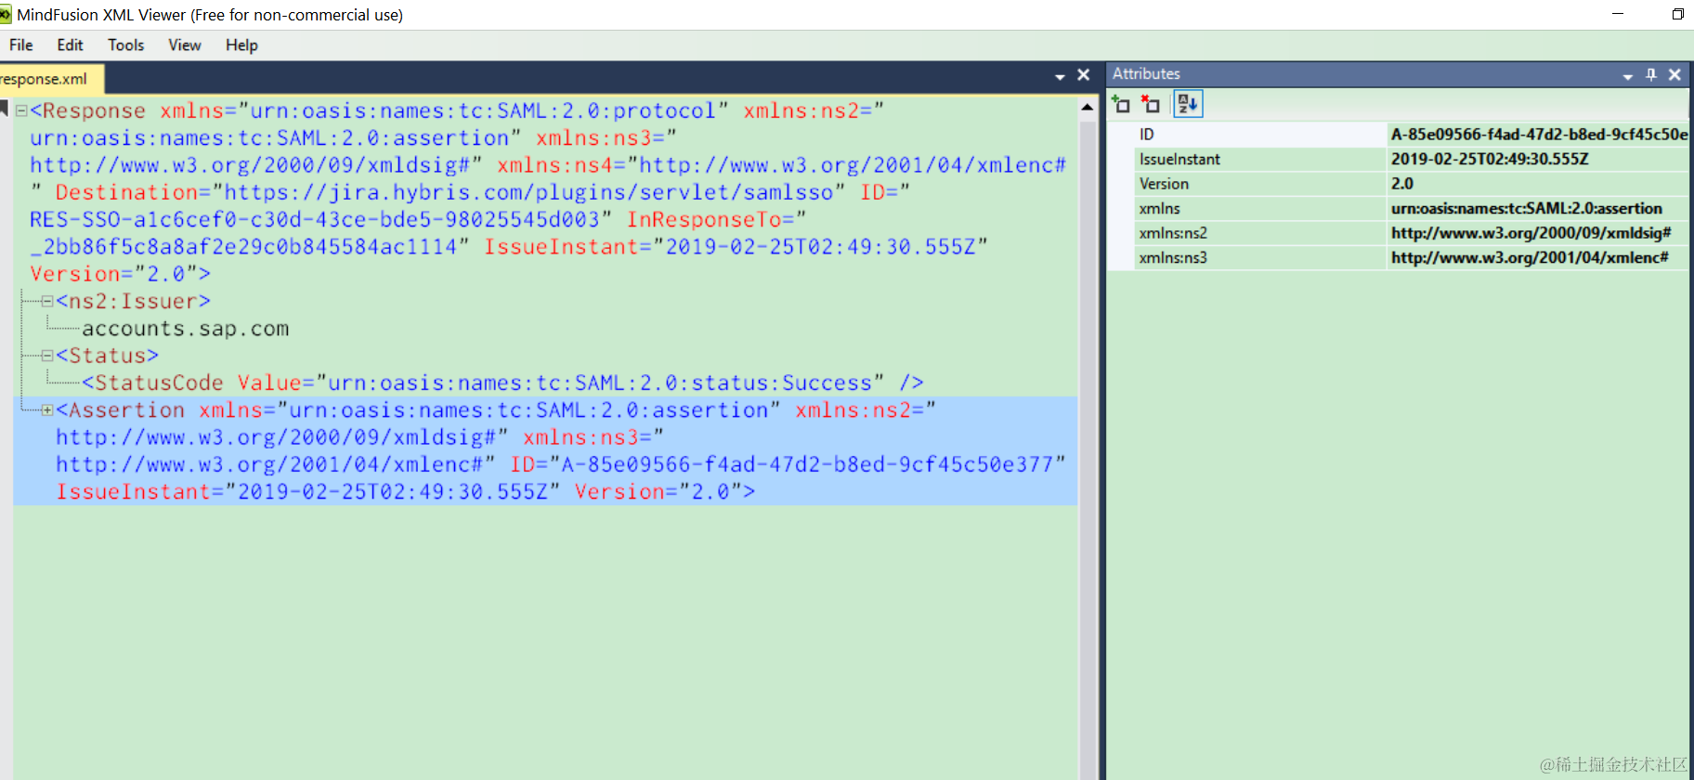Click the Destination attribute in Response tag
1694x780 pixels.
tap(126, 192)
